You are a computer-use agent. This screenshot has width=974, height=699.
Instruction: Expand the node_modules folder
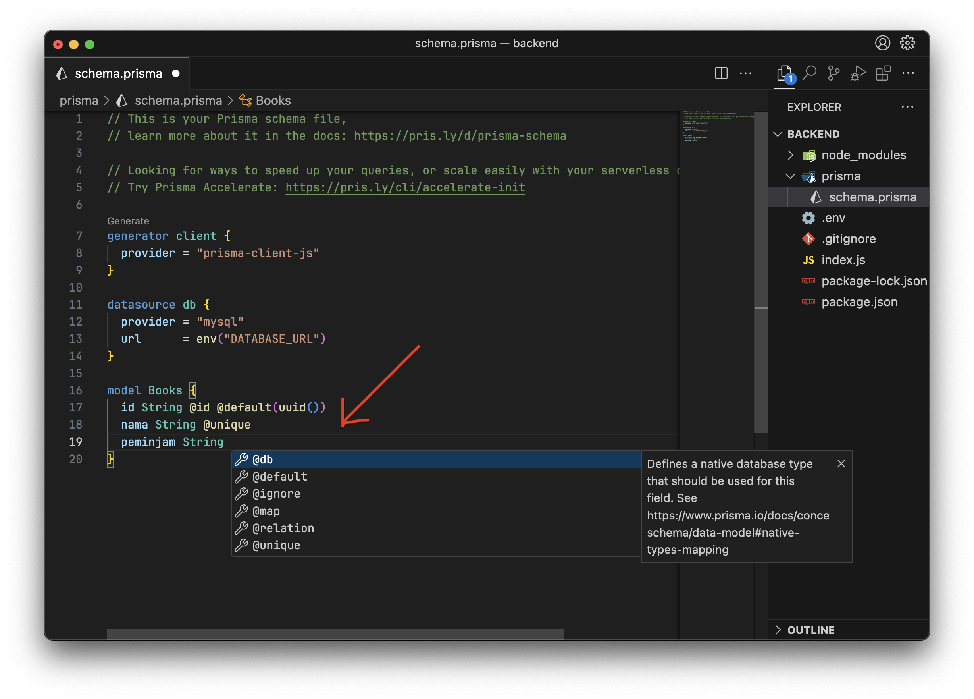[x=864, y=155]
